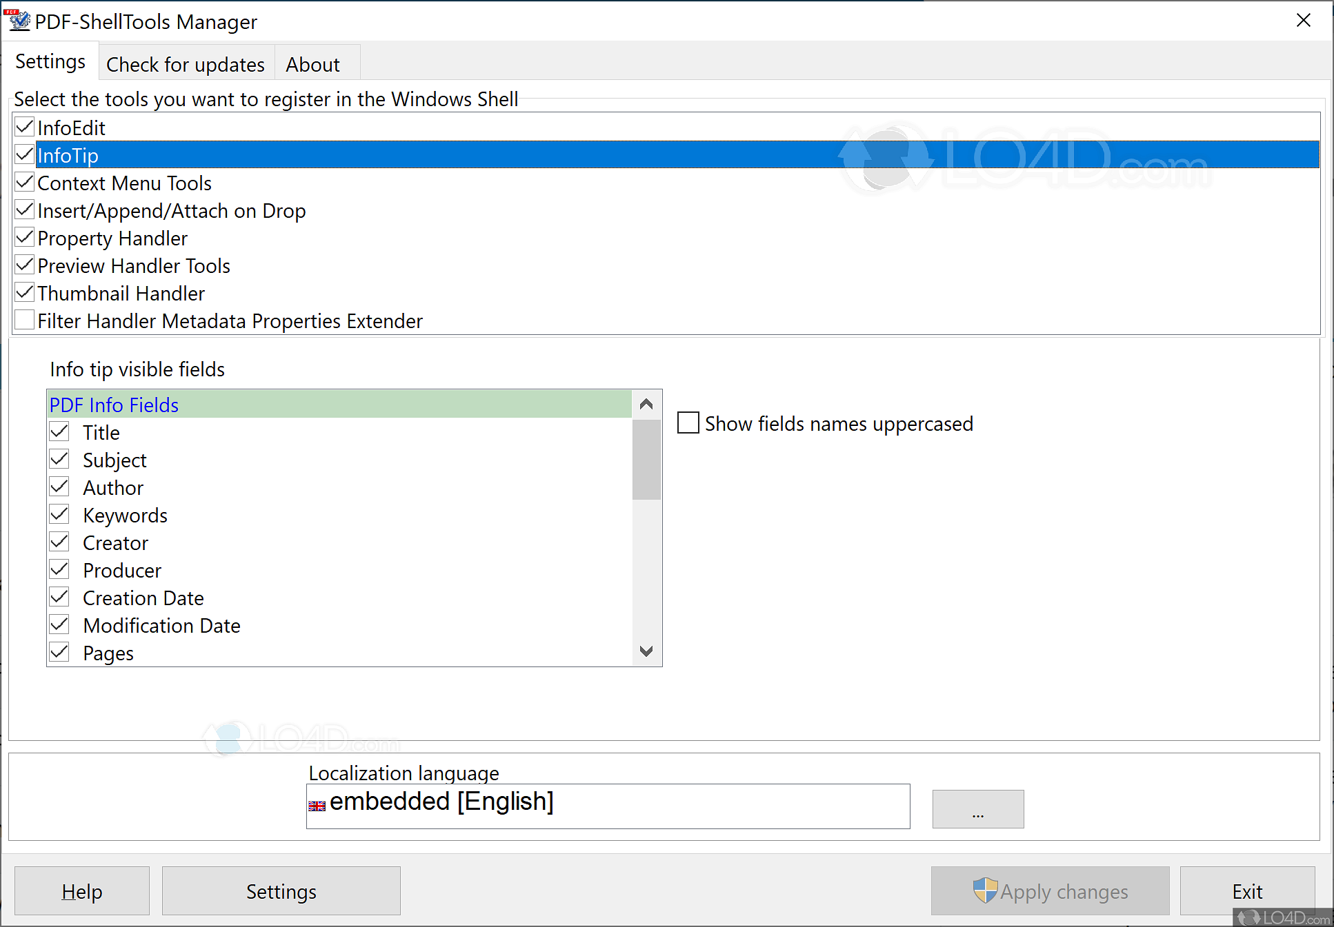Image resolution: width=1334 pixels, height=927 pixels.
Task: Click the shield icon on Apply changes
Action: [985, 890]
